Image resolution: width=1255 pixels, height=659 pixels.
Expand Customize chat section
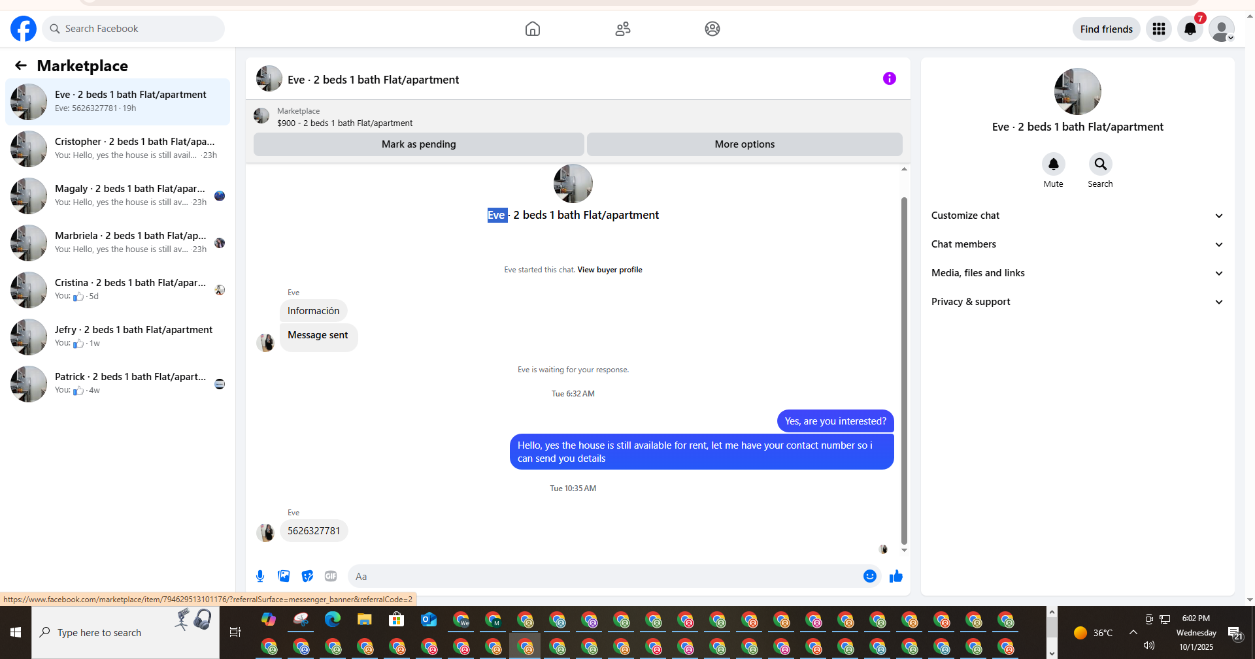[x=1077, y=216]
